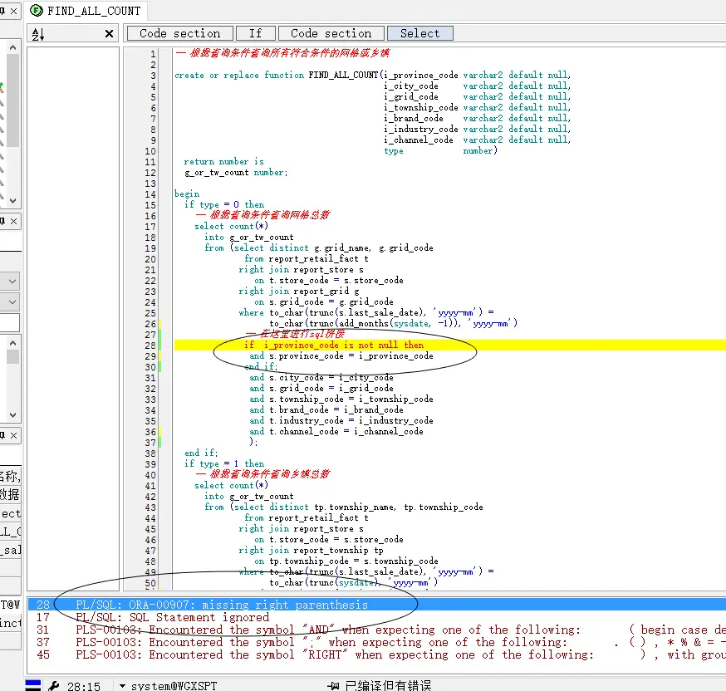
Task: Click the first Code section button
Action: point(179,33)
